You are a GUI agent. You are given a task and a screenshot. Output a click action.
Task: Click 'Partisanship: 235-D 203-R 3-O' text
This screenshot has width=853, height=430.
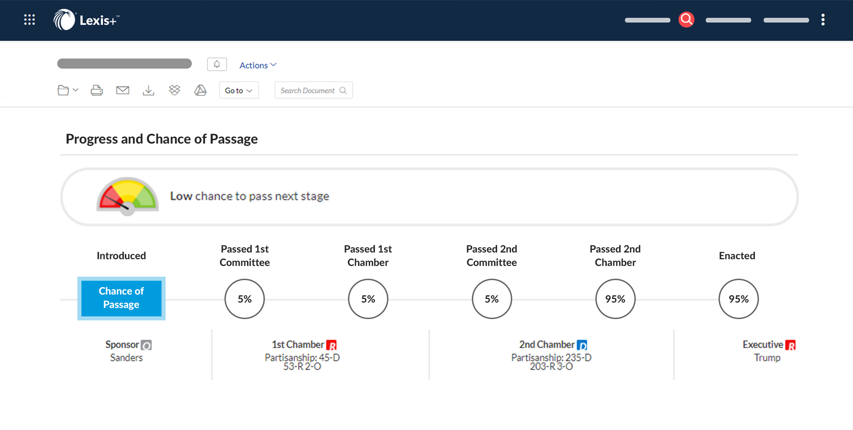click(551, 362)
